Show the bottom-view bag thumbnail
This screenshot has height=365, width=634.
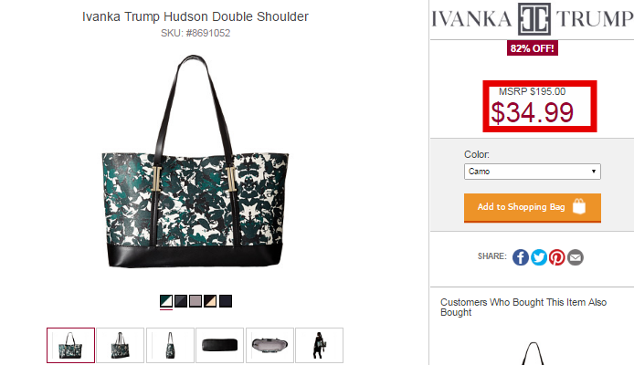(219, 345)
